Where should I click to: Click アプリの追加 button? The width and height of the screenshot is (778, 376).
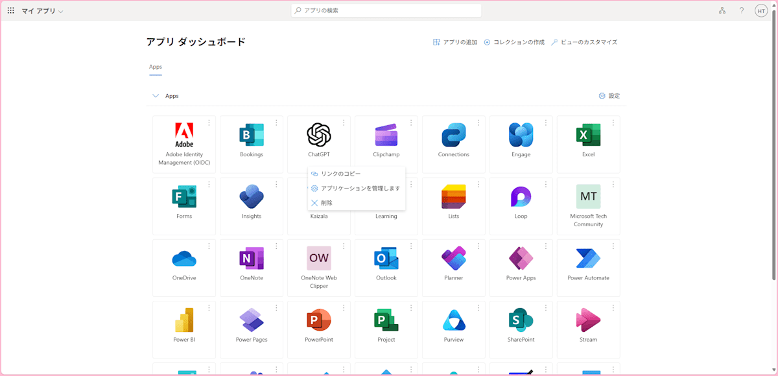click(x=455, y=42)
